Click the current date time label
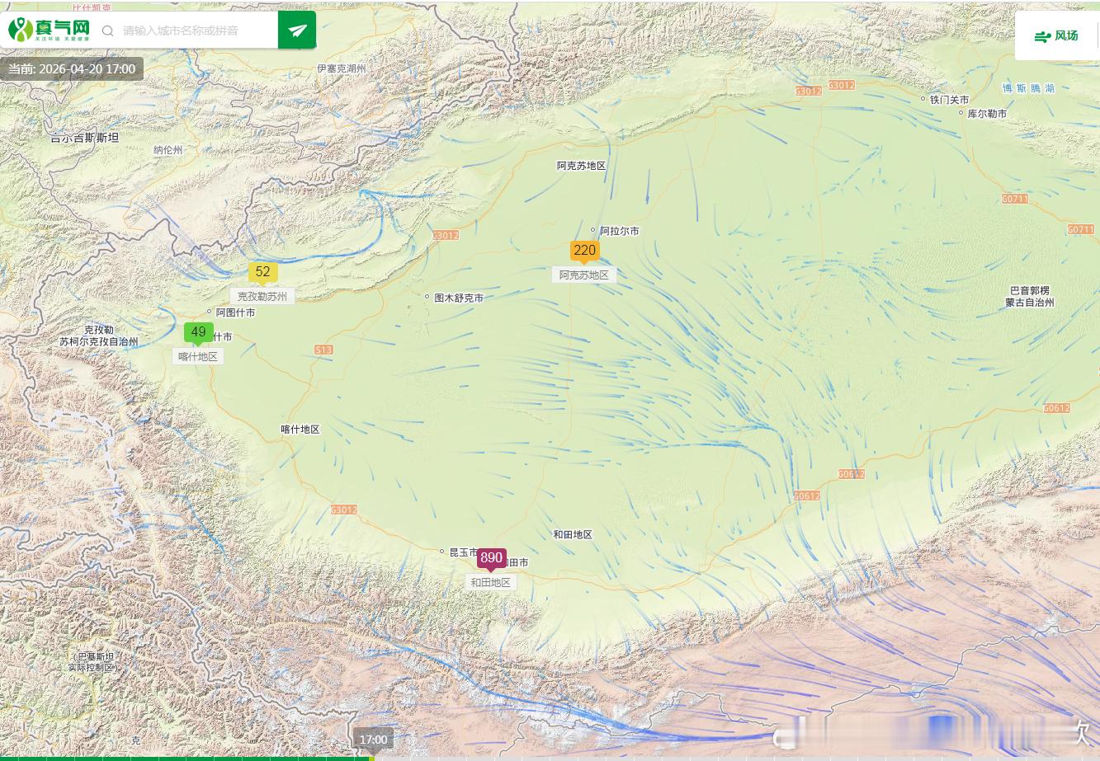The height and width of the screenshot is (761, 1100). coord(72,69)
